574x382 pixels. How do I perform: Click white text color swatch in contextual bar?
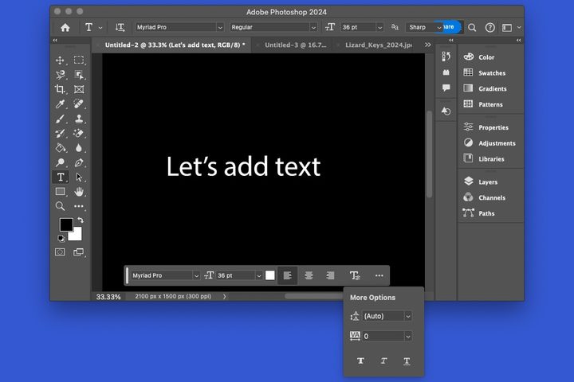[x=269, y=275]
